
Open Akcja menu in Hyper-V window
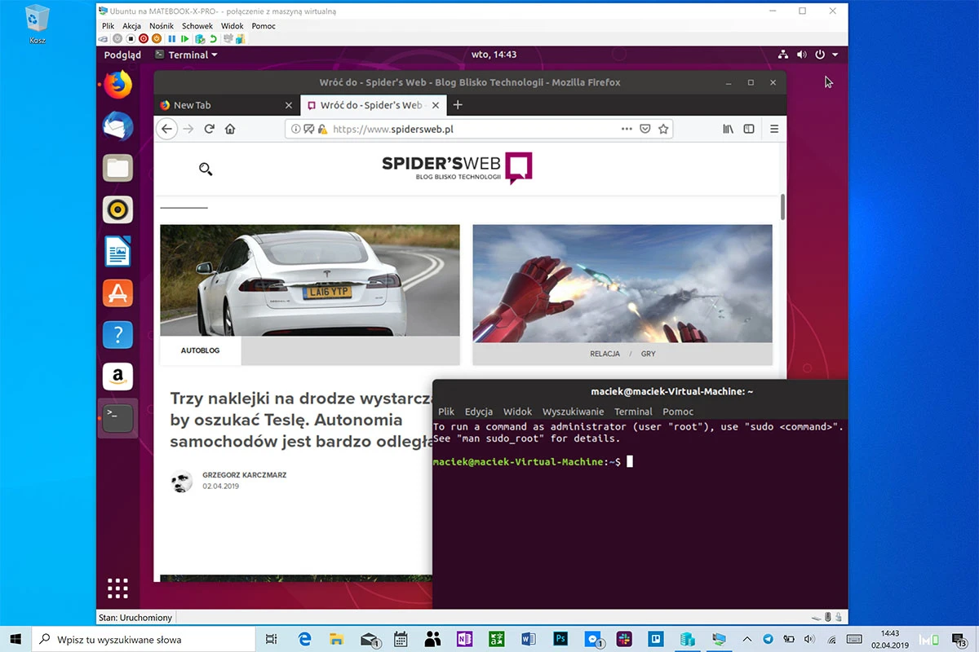click(131, 26)
